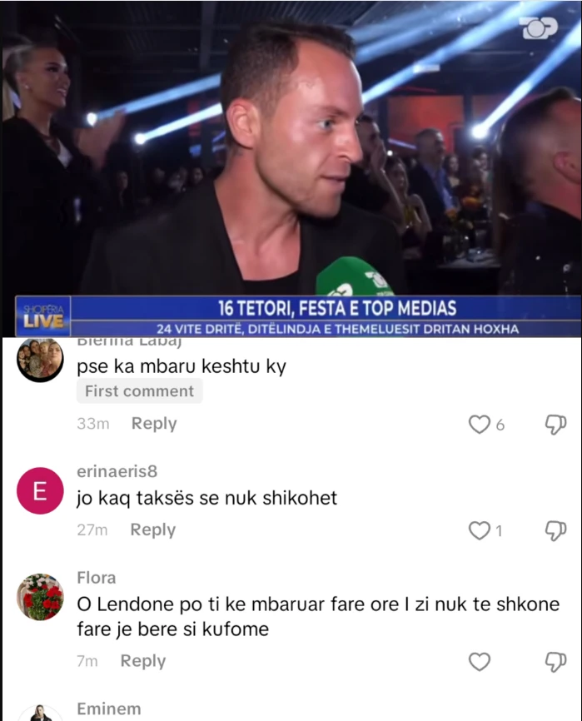Reply to erinaeris8's comment
Image resolution: width=582 pixels, height=721 pixels.
tap(153, 530)
